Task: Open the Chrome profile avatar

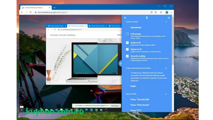Action: (x=167, y=12)
